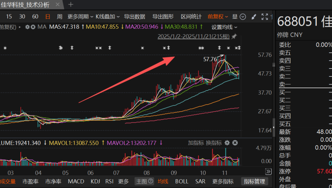Viewport: 332px width, 188px height.
Task: Select the 市净率 indicator tab
Action: coord(53,182)
